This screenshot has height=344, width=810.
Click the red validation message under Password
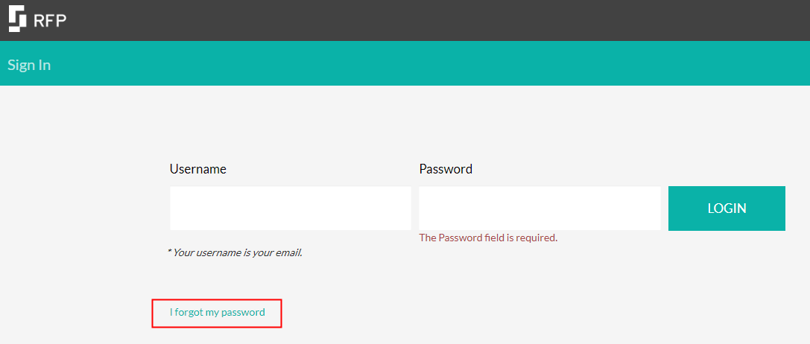(488, 238)
